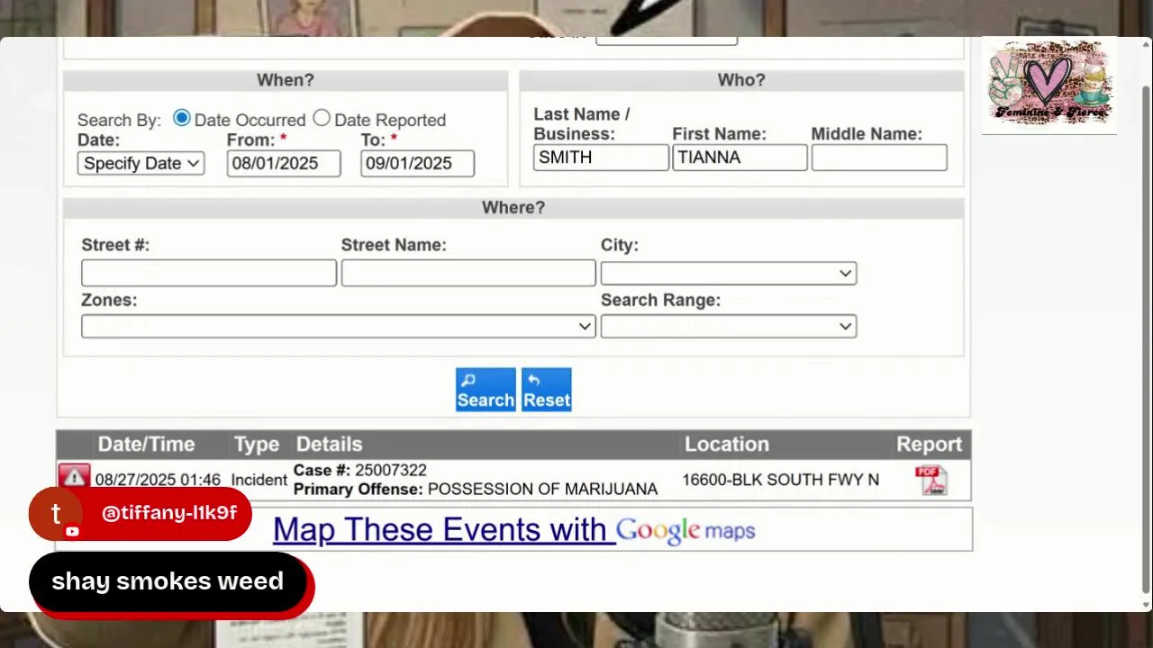Viewport: 1153px width, 648px height.
Task: Open the Specify Date dropdown
Action: pos(141,163)
